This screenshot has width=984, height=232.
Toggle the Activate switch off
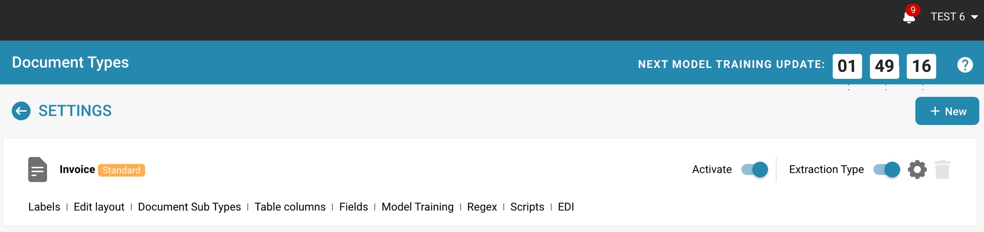pos(755,169)
